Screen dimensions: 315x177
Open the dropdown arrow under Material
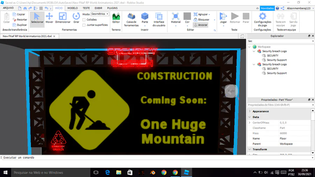click(x=176, y=26)
